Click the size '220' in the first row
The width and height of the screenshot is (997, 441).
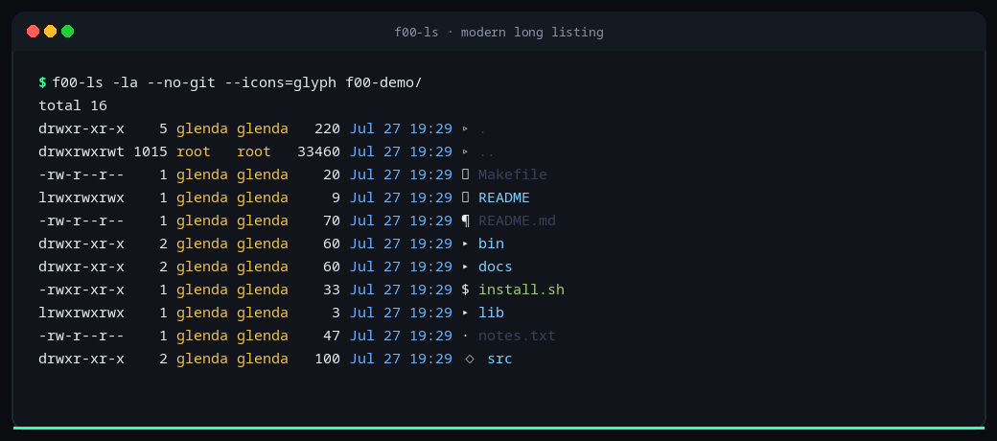[328, 129]
